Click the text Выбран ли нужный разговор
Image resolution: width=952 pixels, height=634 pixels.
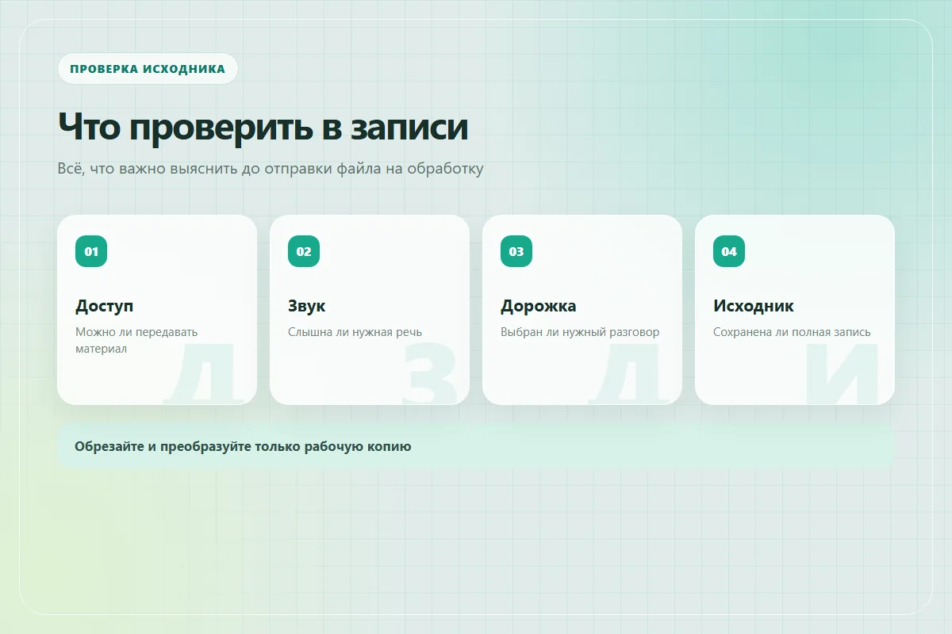(x=580, y=332)
